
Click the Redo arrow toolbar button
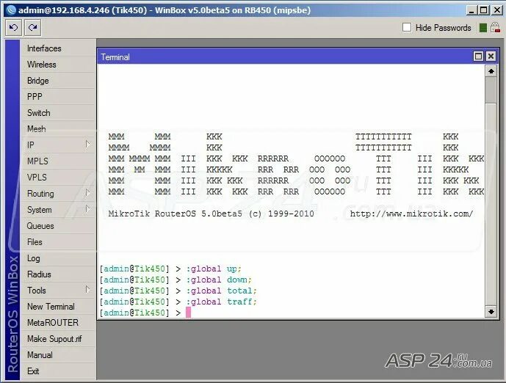pyautogui.click(x=32, y=28)
